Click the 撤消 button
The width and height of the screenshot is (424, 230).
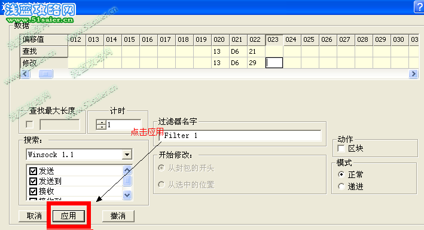click(118, 216)
